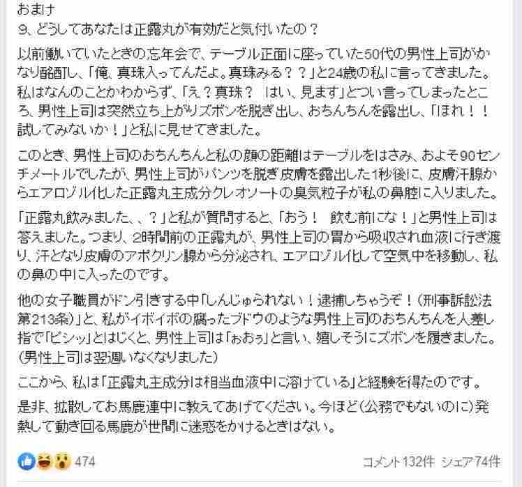Click the line (男性上司は翌週いなくなりました)
This screenshot has height=487, width=522.
click(x=118, y=357)
